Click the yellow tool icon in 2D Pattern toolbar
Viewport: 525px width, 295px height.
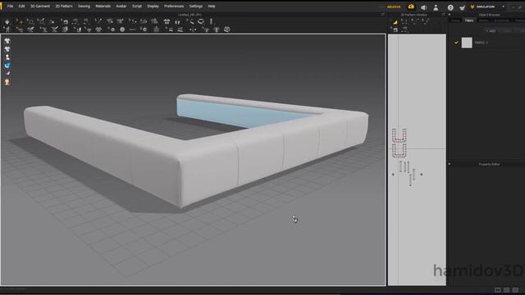pyautogui.click(x=395, y=22)
